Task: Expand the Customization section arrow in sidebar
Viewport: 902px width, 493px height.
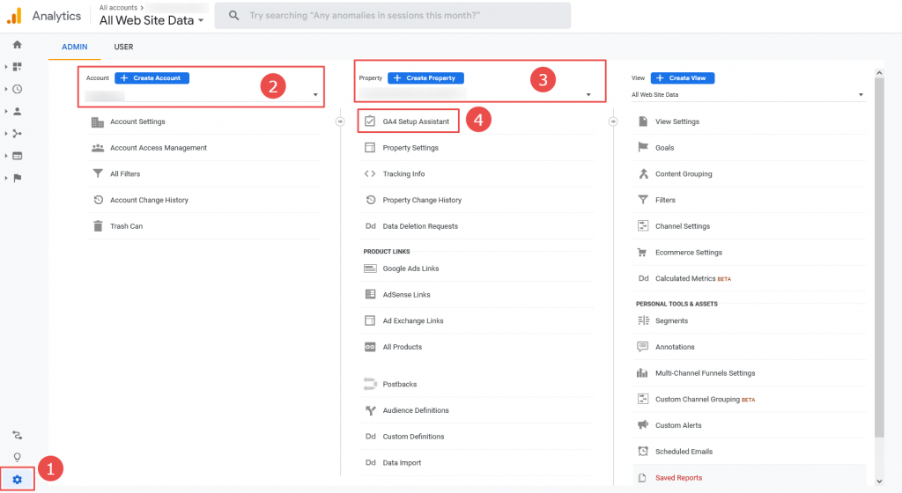Action: tap(6, 67)
